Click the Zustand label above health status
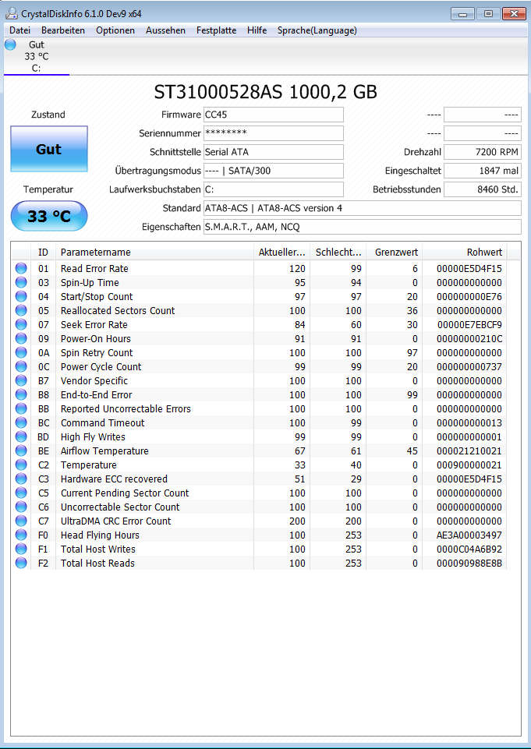Screen dimensions: 531x749 pyautogui.click(x=48, y=115)
